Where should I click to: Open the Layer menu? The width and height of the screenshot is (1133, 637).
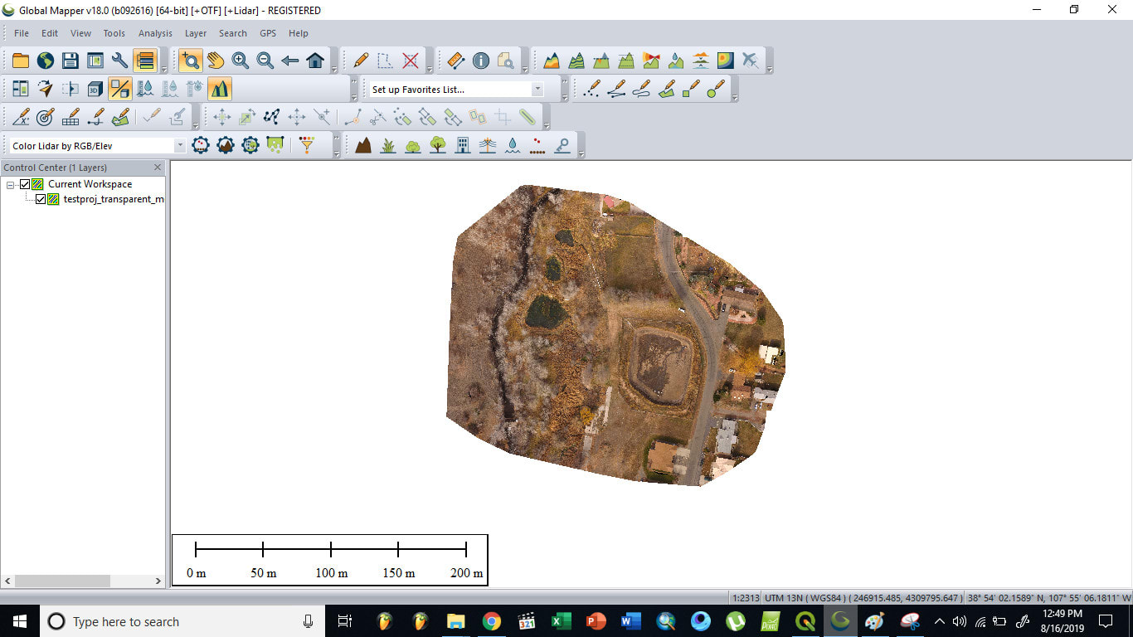click(x=196, y=33)
